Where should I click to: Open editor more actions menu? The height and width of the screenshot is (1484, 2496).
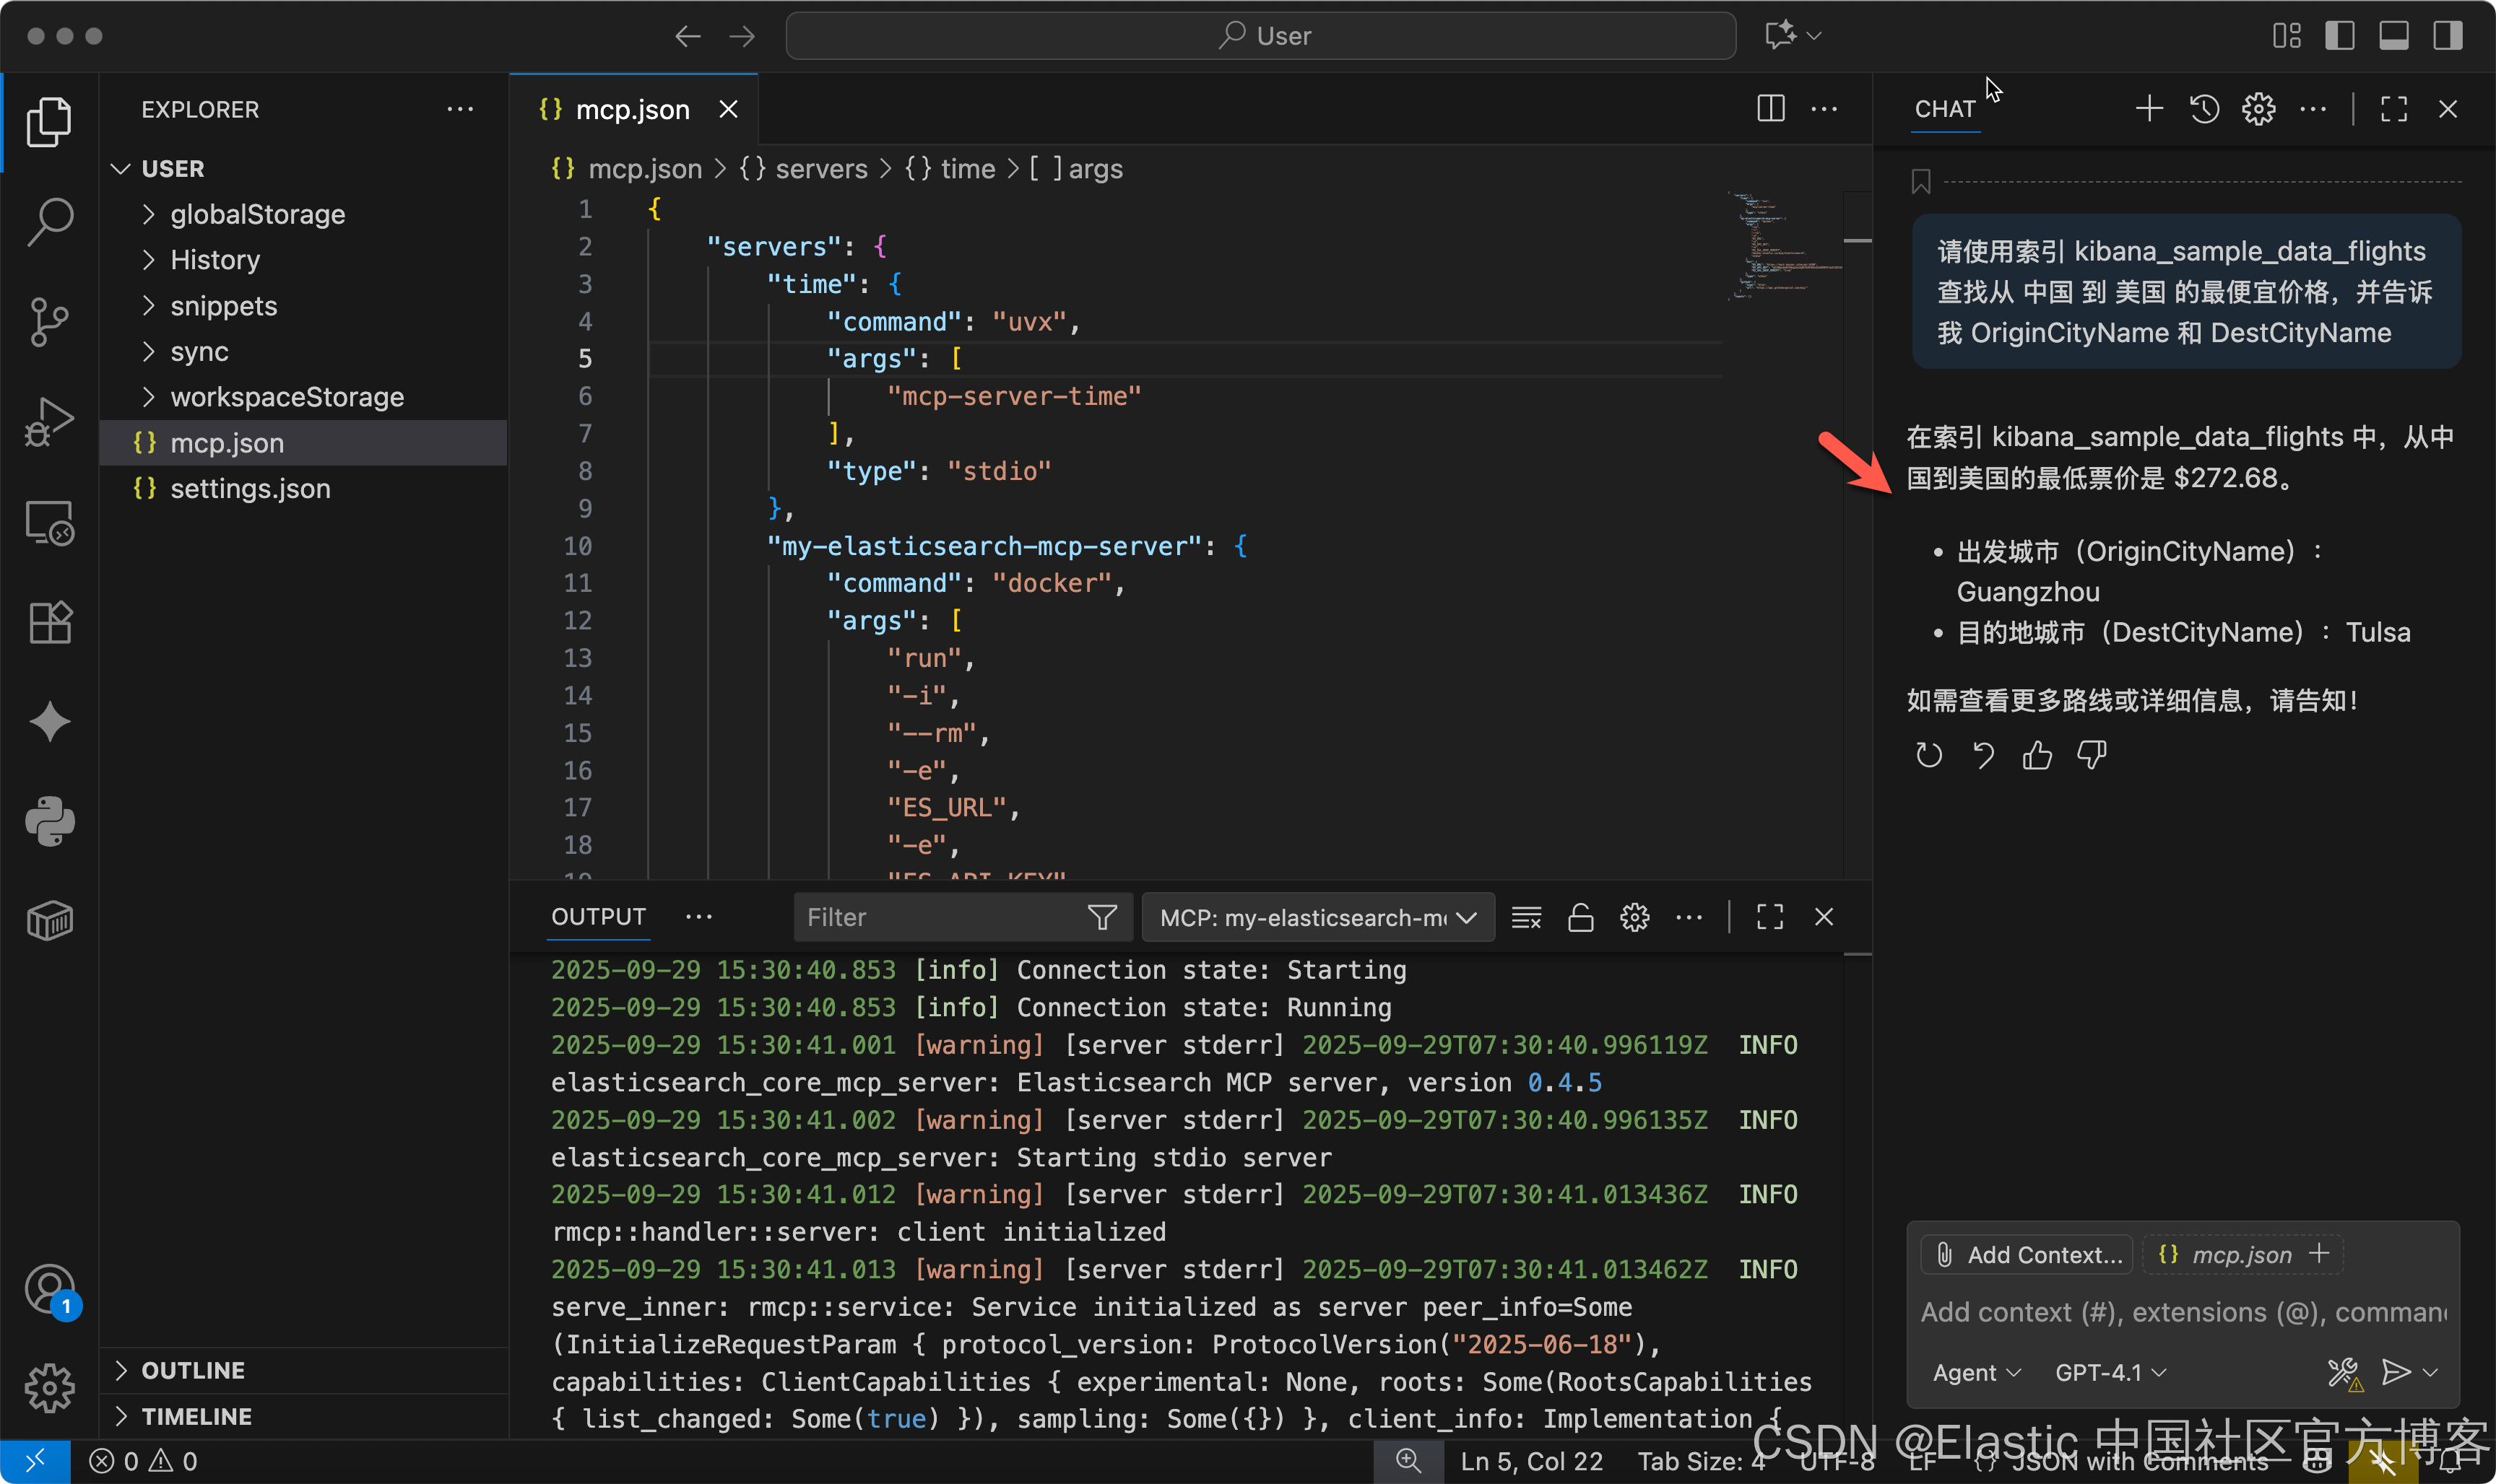1824,109
